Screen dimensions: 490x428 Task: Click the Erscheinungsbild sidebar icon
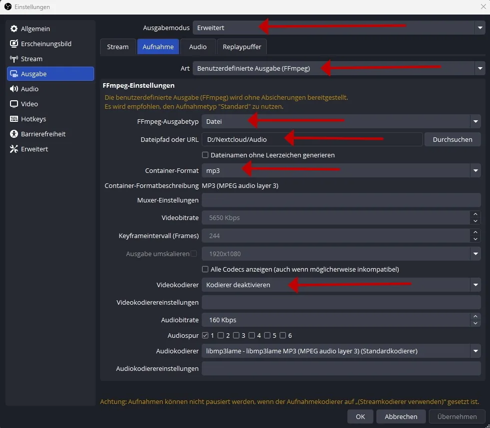pyautogui.click(x=14, y=44)
